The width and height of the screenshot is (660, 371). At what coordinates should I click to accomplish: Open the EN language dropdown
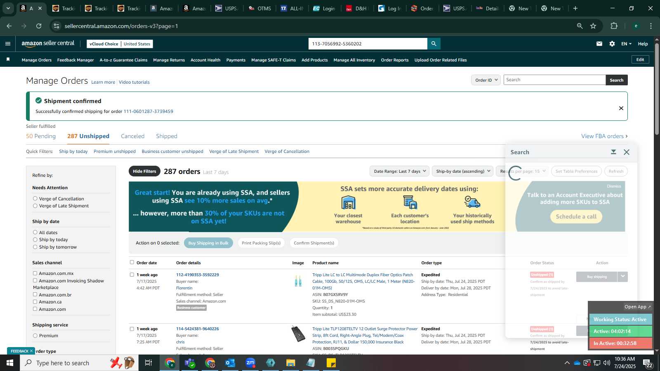(x=626, y=44)
